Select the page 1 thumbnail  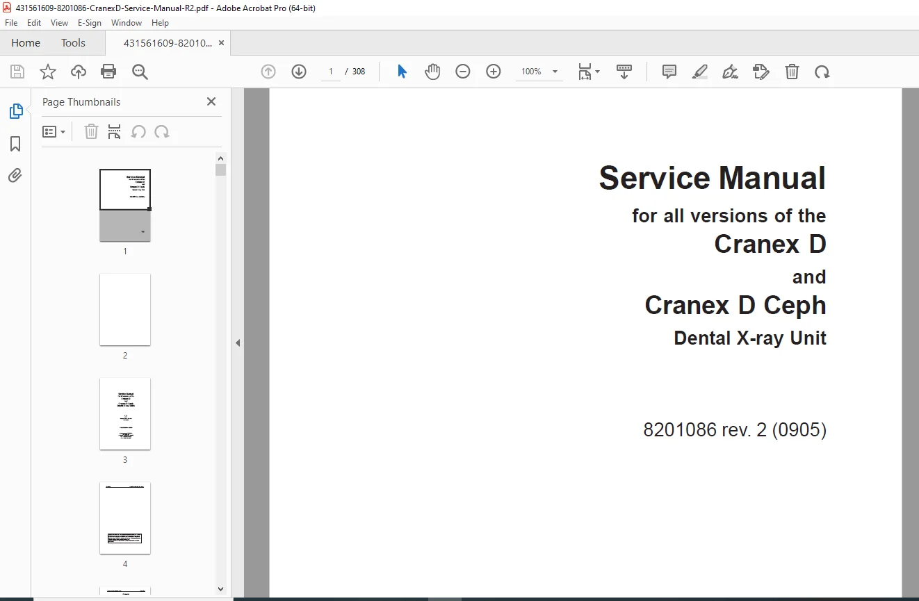click(x=125, y=206)
